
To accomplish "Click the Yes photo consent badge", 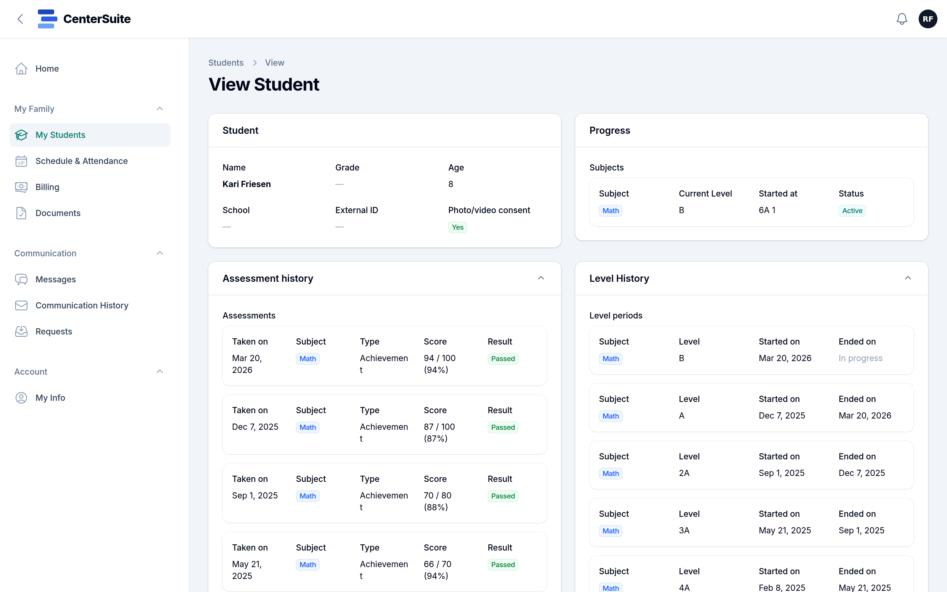I will click(457, 228).
